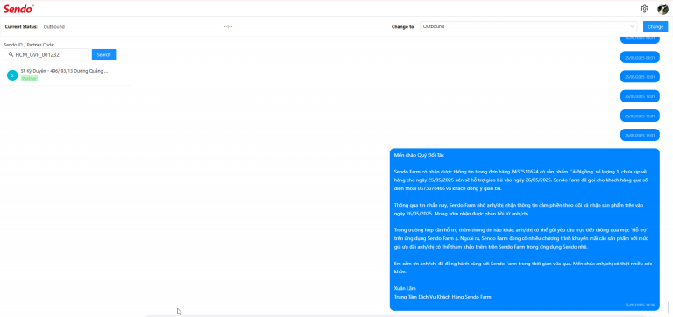Click the --:-- timer display

tap(229, 26)
